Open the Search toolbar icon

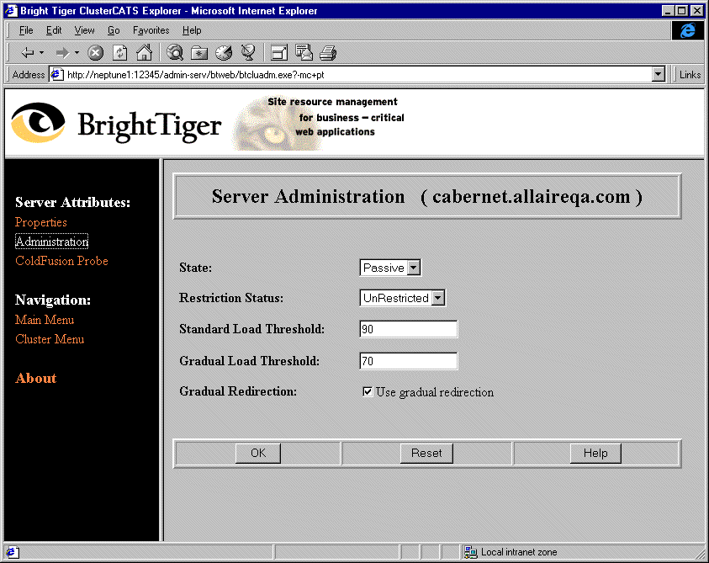pyautogui.click(x=175, y=52)
